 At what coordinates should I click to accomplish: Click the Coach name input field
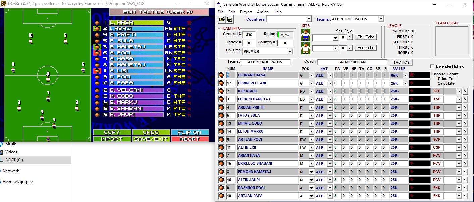352,62
